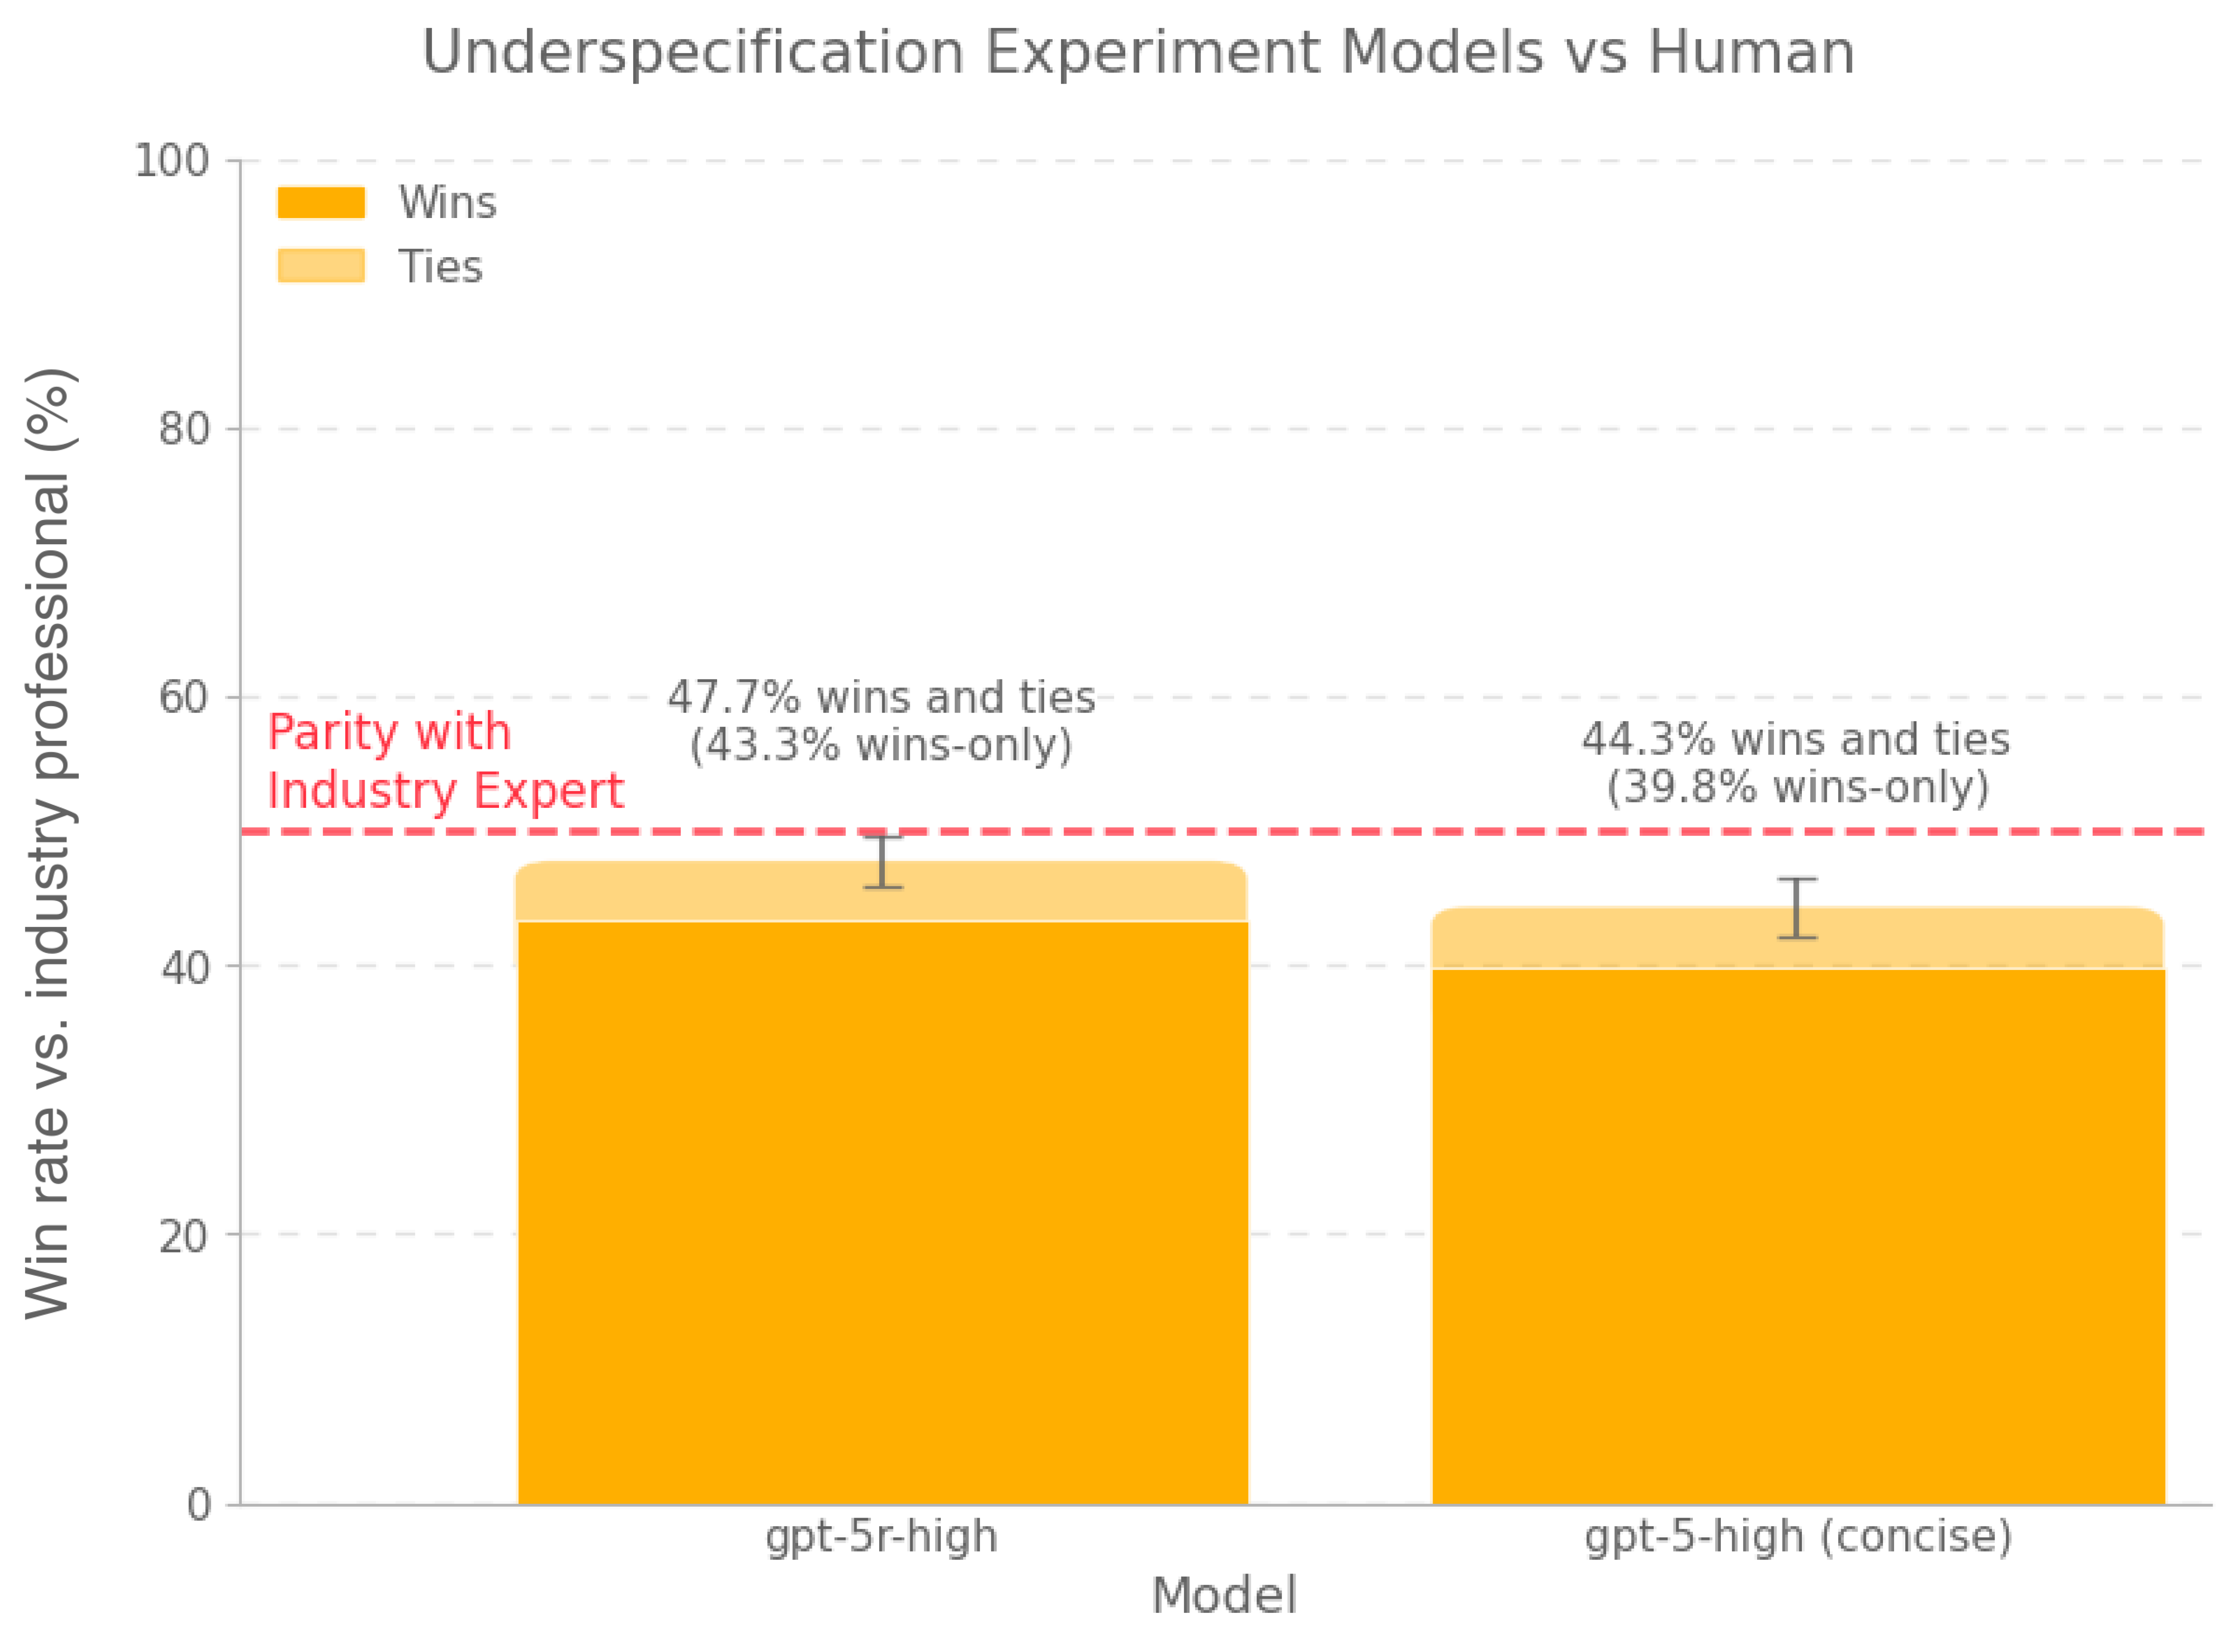Click the error bar on gpt-5-high (concise)
The height and width of the screenshot is (1652, 2235).
(1797, 908)
